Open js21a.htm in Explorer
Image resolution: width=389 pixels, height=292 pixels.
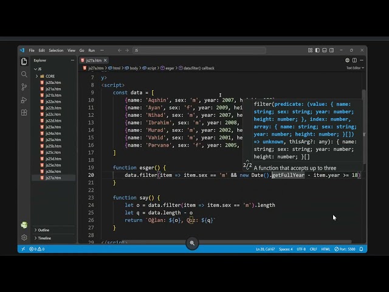53,89
